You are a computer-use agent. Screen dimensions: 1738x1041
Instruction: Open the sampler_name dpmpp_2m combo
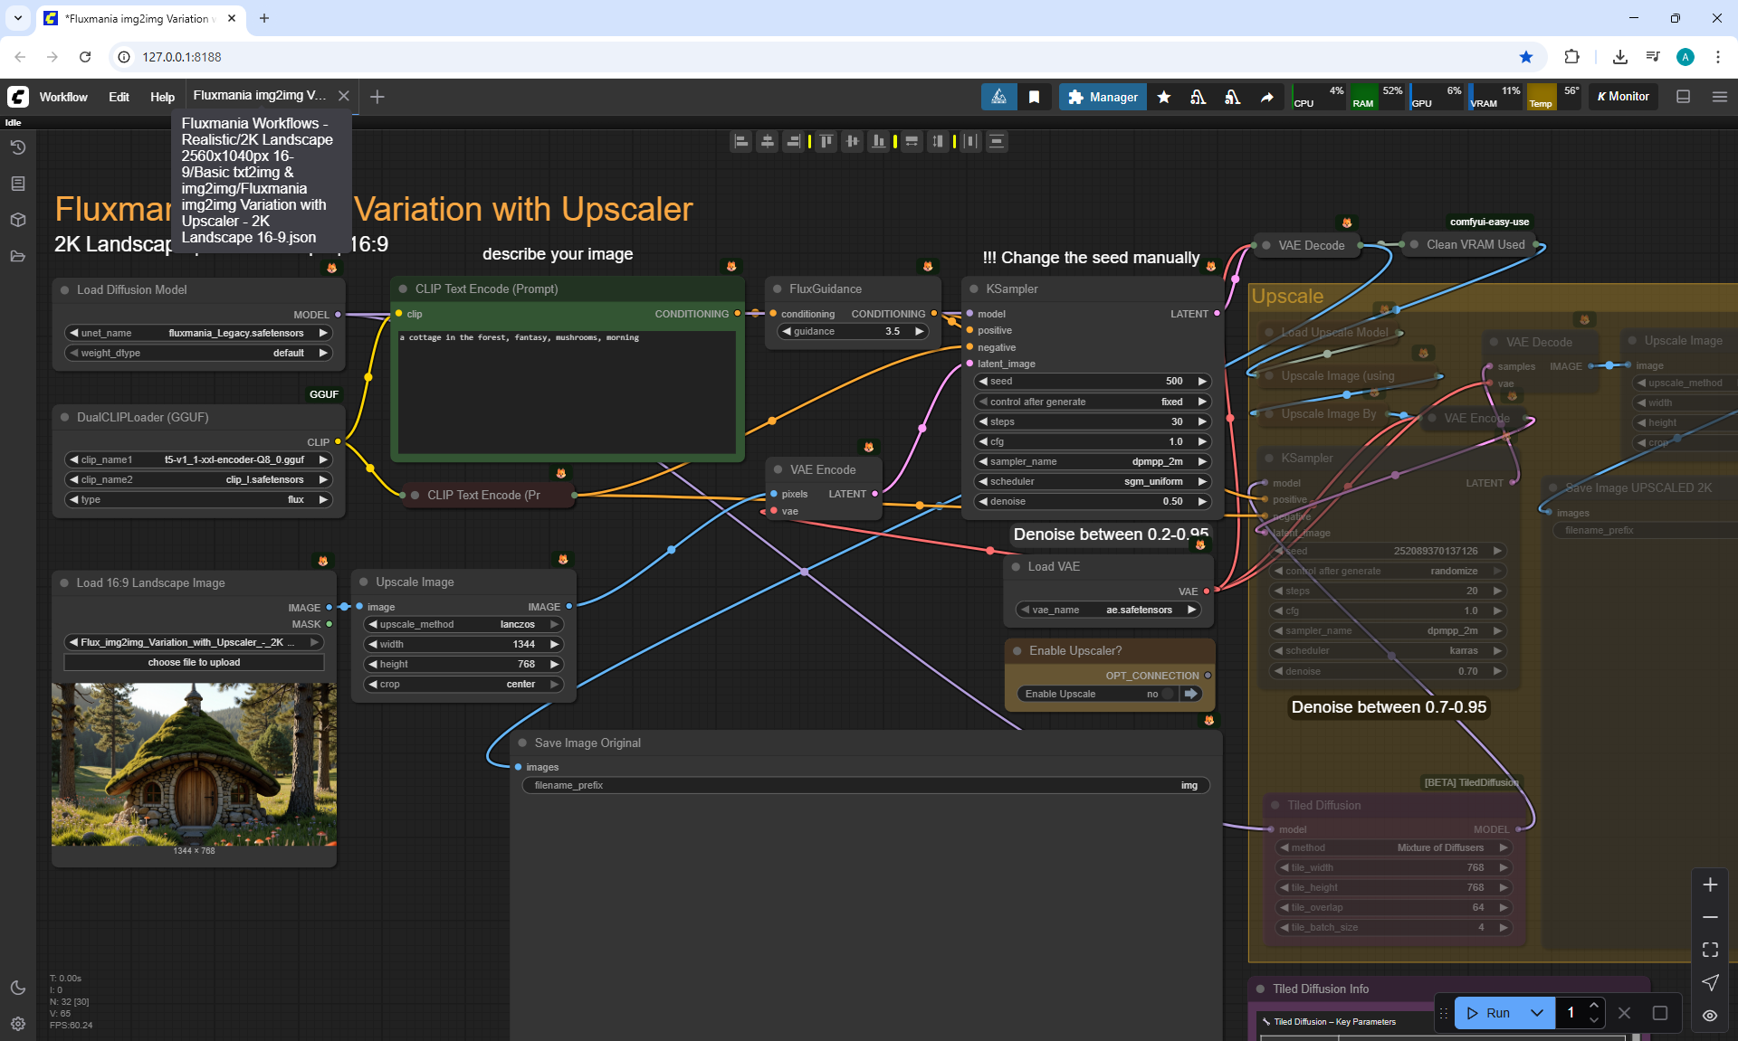[x=1093, y=461]
